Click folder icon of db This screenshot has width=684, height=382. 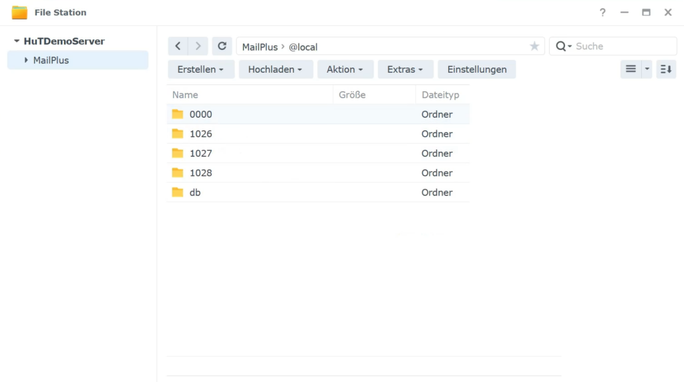[178, 192]
